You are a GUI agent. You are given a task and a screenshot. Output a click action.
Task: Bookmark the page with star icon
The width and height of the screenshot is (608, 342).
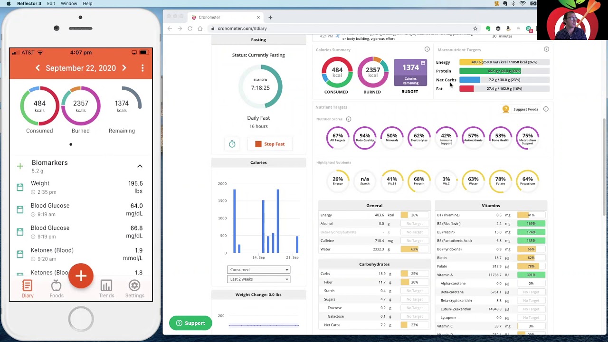[475, 28]
